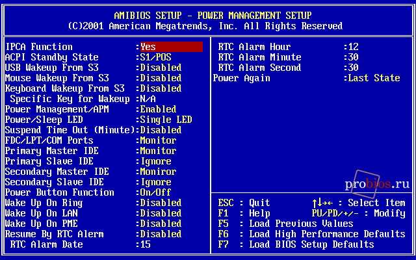Select the highlighted IPCA Function Yes value

pos(172,47)
